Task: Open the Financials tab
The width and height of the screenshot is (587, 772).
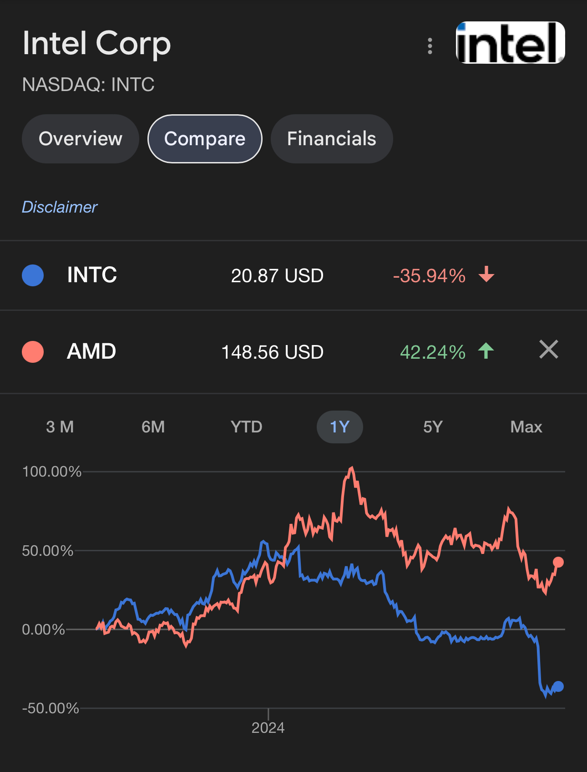Action: (331, 139)
